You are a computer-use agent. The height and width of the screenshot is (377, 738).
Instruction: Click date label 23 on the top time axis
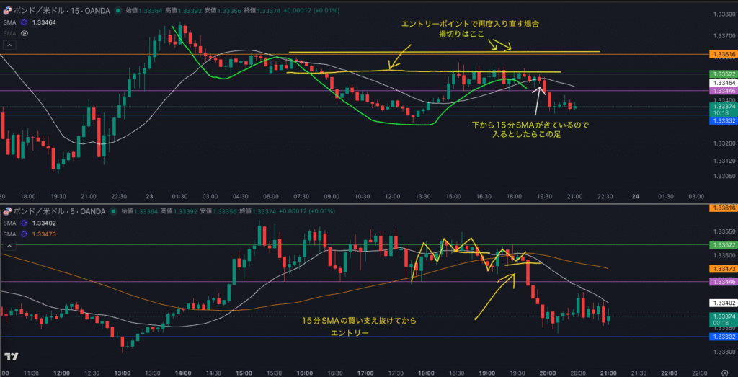pyautogui.click(x=150, y=196)
